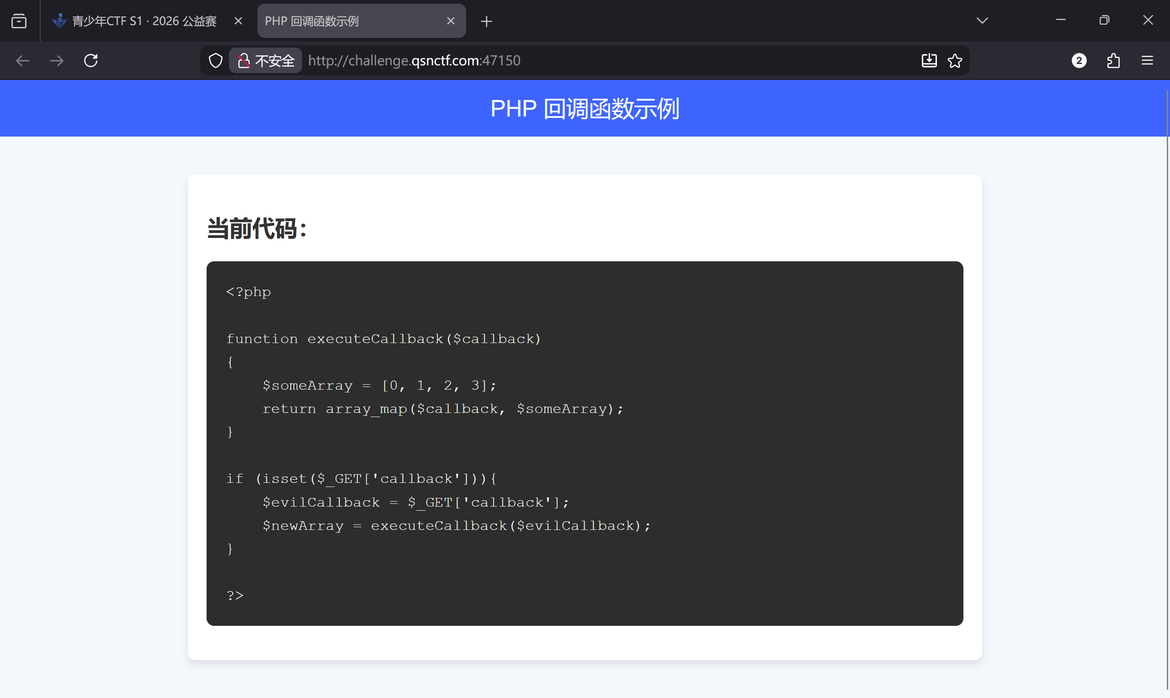Viewport: 1170px width, 698px height.
Task: Open tracking protection shield icon
Action: [x=215, y=61]
